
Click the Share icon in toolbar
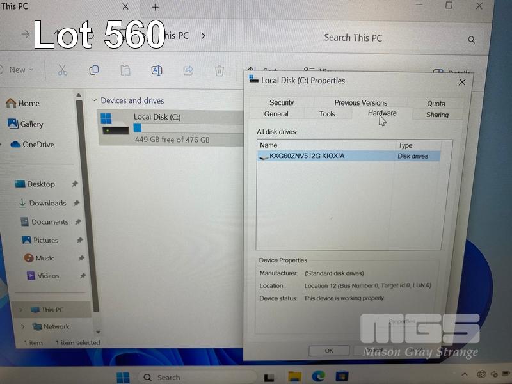click(x=188, y=70)
